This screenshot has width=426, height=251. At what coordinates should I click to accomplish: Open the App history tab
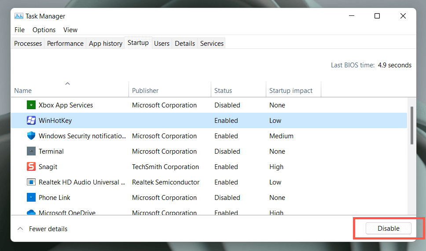click(106, 44)
